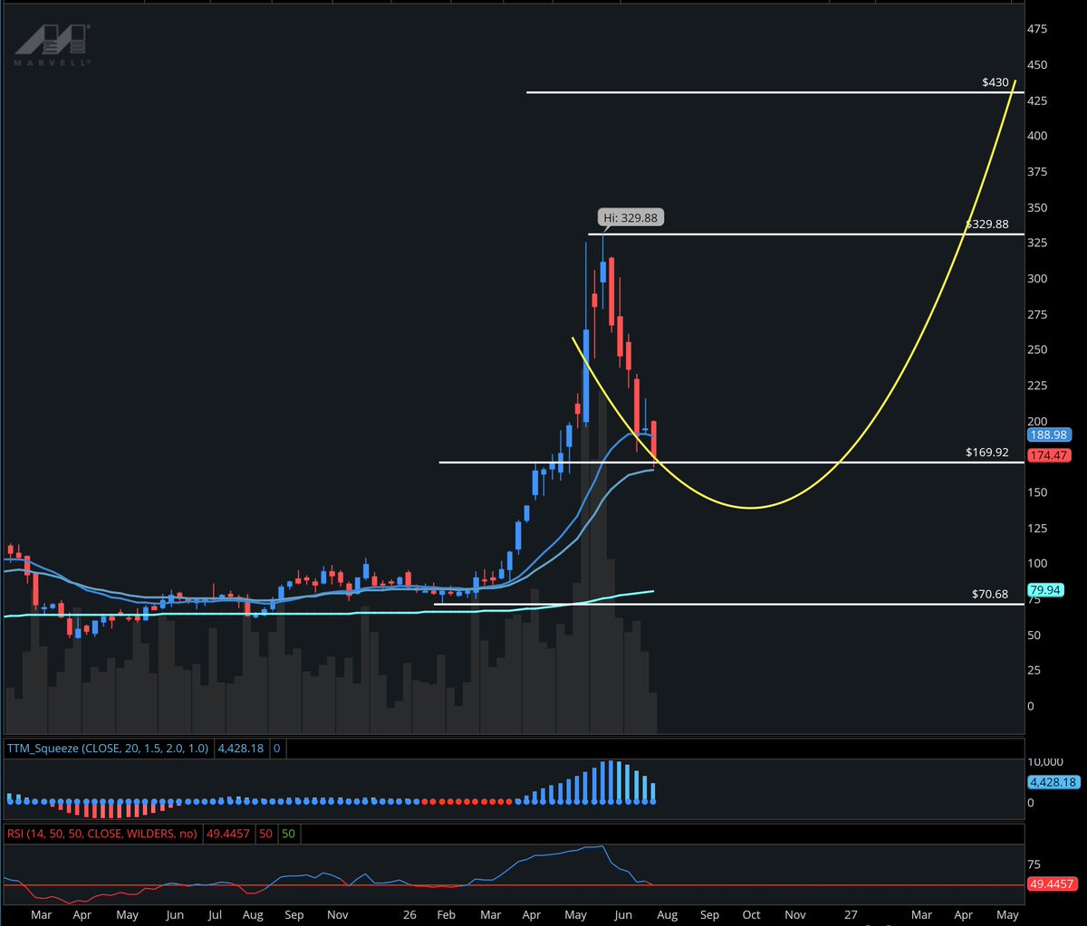Click the 400 price axis label
Image resolution: width=1087 pixels, height=926 pixels.
pyautogui.click(x=1038, y=137)
